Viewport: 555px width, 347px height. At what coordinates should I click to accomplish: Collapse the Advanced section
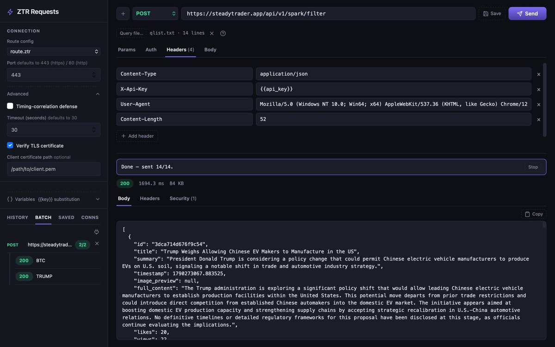54,94
